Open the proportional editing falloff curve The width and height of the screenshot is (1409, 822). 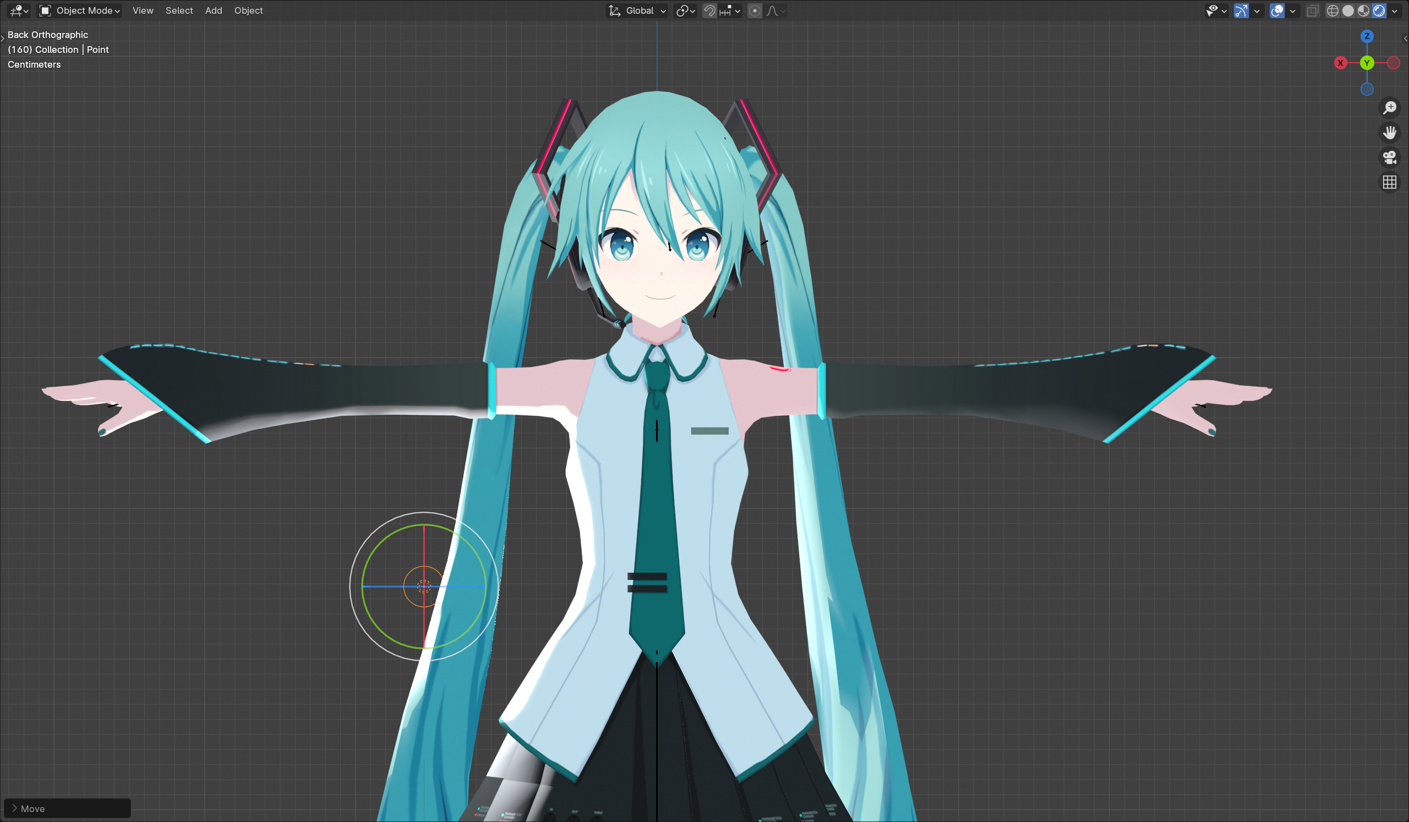pyautogui.click(x=776, y=10)
